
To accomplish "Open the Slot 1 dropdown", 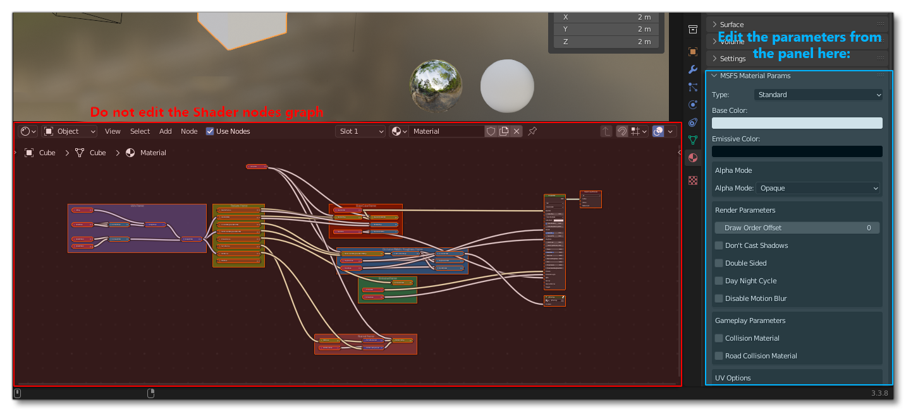I will click(360, 131).
